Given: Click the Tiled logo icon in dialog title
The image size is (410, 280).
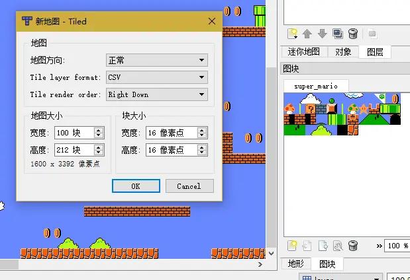Looking at the screenshot, I should point(27,21).
